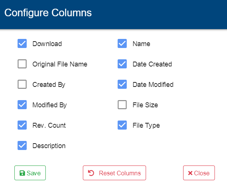Check the Created By checkbox

click(22, 84)
